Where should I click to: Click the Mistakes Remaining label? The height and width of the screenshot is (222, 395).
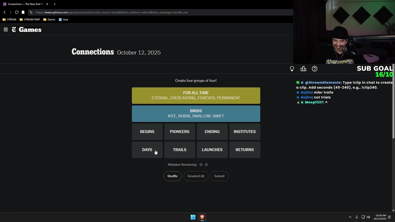pos(182,165)
